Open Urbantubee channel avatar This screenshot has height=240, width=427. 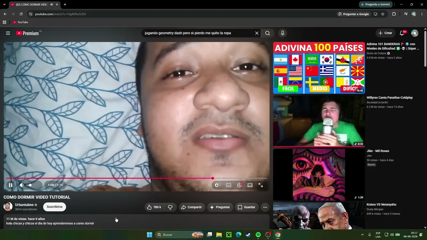click(x=8, y=207)
